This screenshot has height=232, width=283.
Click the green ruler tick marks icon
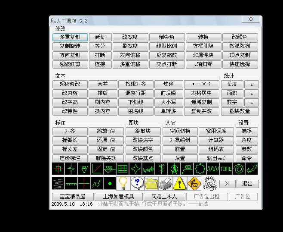coord(71,183)
